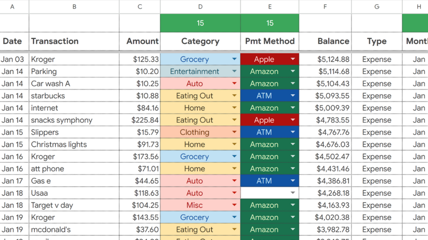
Task: Click the Balance header cell
Action: [325, 41]
